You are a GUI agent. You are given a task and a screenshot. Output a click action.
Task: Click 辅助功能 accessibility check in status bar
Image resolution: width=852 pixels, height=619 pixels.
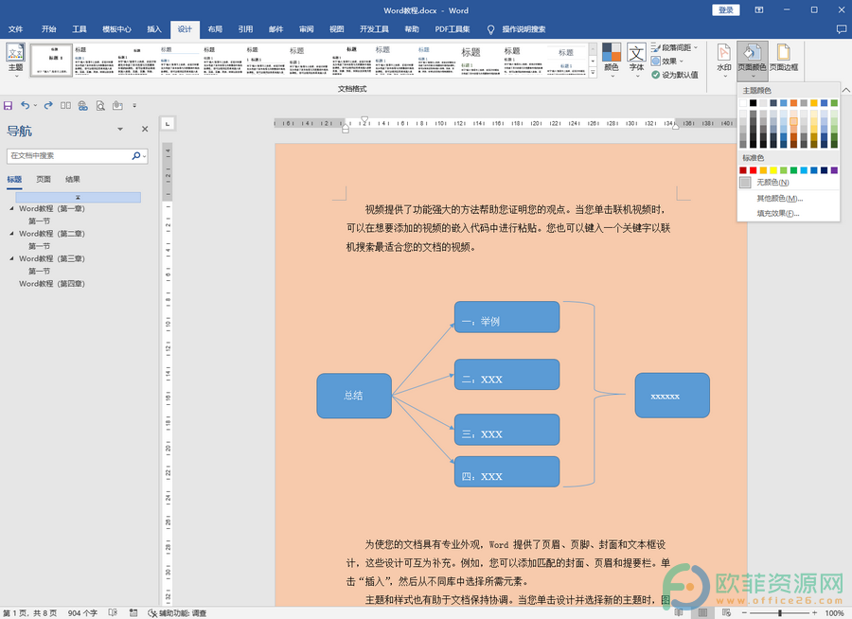177,613
